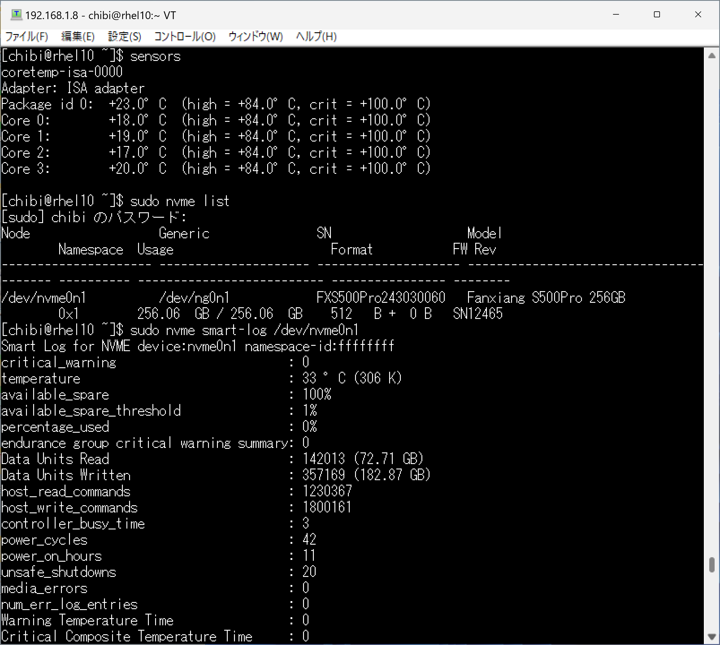Click the scrollbar down arrow
Viewport: 720px width, 645px height.
tap(712, 636)
